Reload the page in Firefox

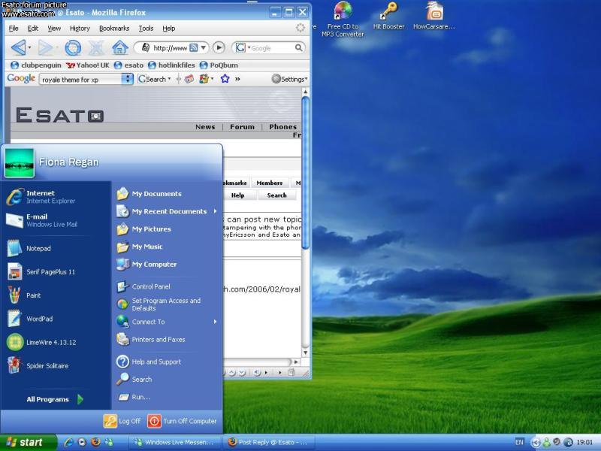(x=73, y=48)
